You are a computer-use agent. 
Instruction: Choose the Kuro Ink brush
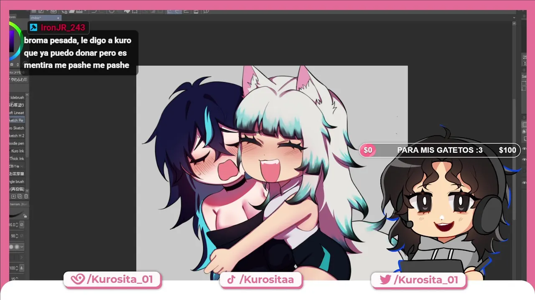(17, 151)
